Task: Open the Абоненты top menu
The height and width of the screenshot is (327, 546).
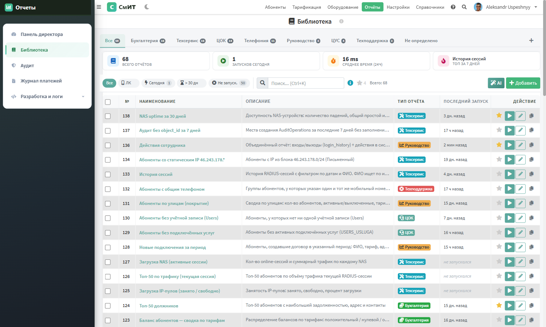Action: point(276,7)
